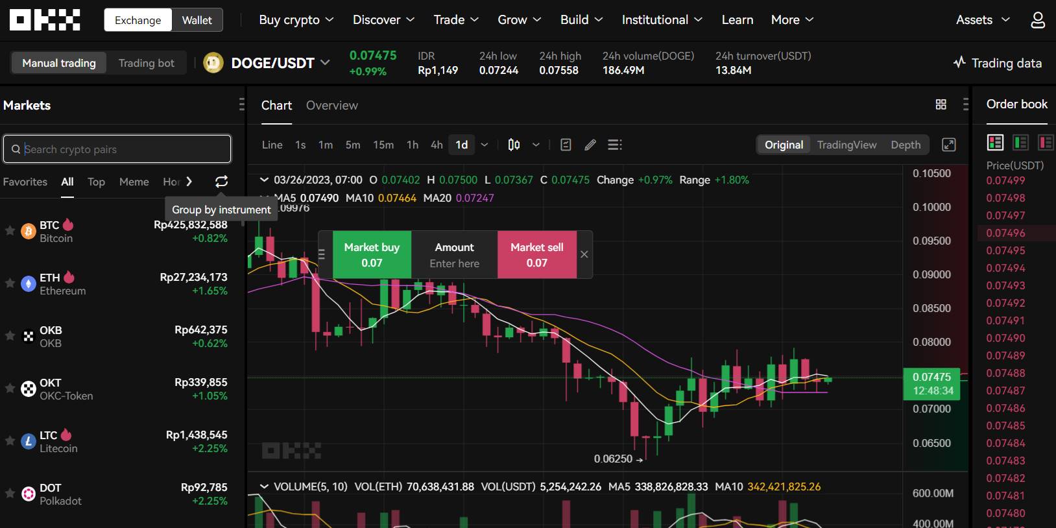The image size is (1056, 528).
Task: Switch to TradingView chart mode
Action: click(x=846, y=145)
